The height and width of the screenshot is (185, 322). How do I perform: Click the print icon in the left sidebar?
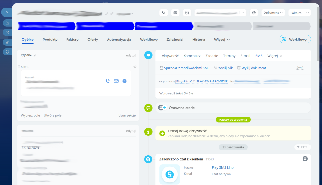(7, 52)
